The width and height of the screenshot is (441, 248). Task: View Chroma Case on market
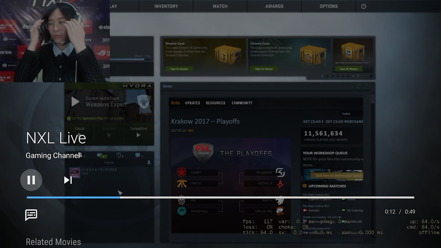click(264, 69)
